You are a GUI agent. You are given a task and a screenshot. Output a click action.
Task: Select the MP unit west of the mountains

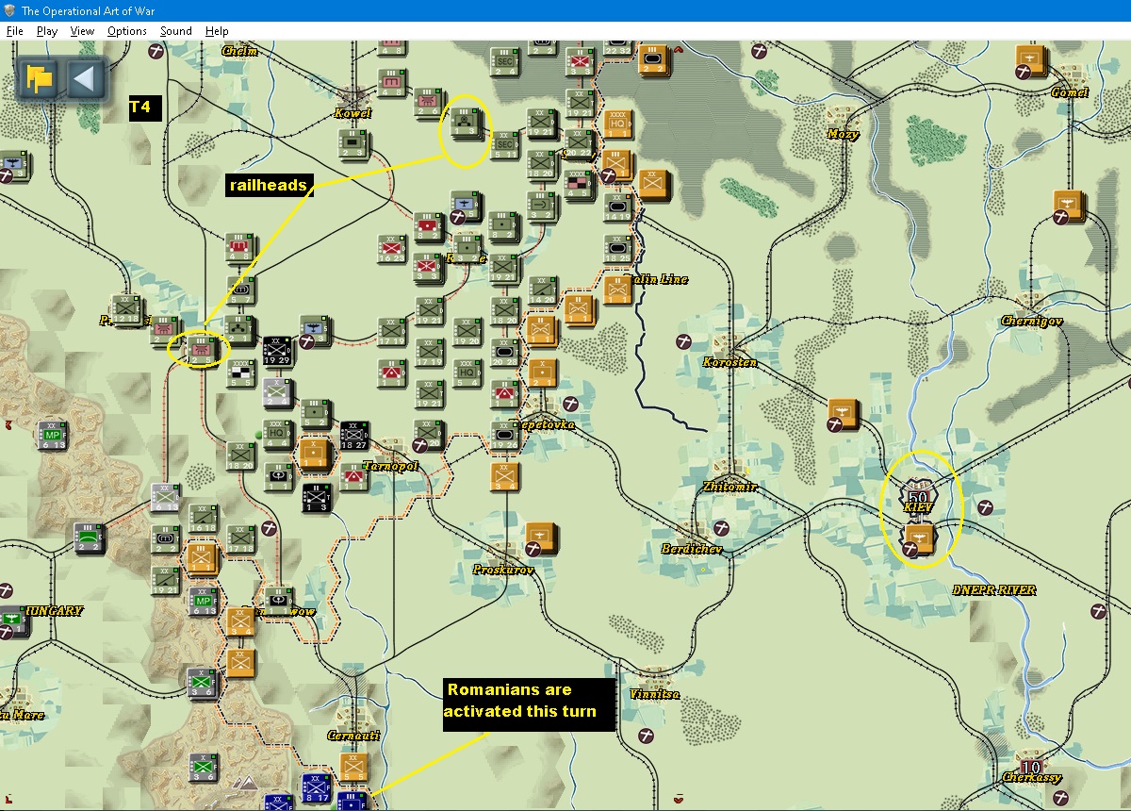[x=51, y=435]
